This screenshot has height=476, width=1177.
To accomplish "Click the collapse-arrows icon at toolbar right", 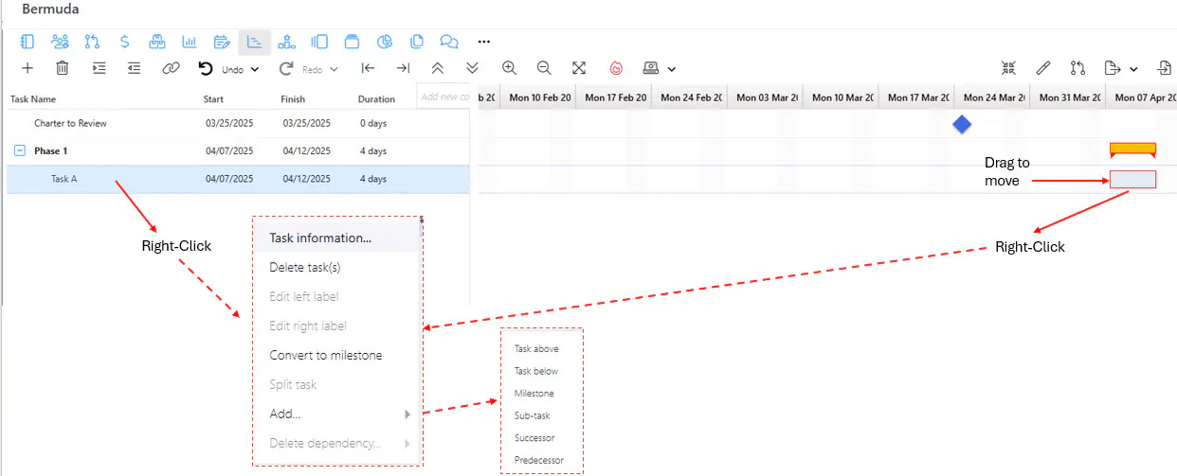I will [1008, 68].
